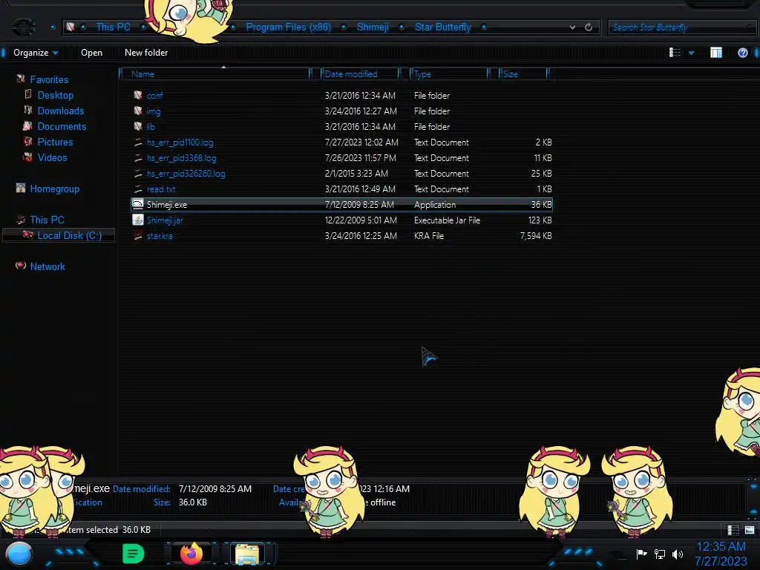Screen dimensions: 760x570
Task: Open the green notes app on taskbar
Action: point(133,554)
